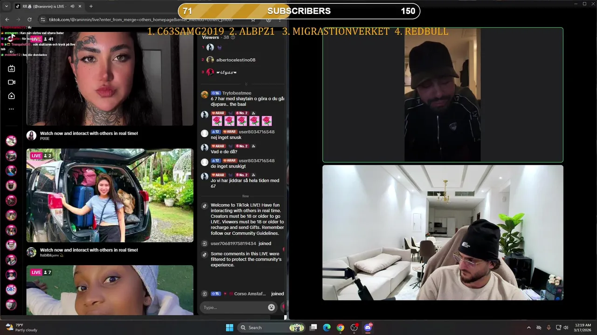The height and width of the screenshot is (335, 597).
Task: Open the video camera sidebar icon
Action: (x=12, y=82)
